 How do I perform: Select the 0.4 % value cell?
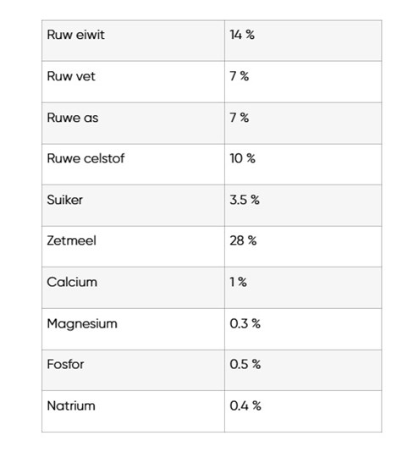303,411
